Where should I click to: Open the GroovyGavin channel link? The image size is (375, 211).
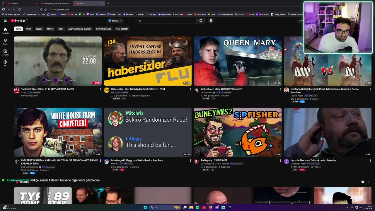tap(207, 92)
